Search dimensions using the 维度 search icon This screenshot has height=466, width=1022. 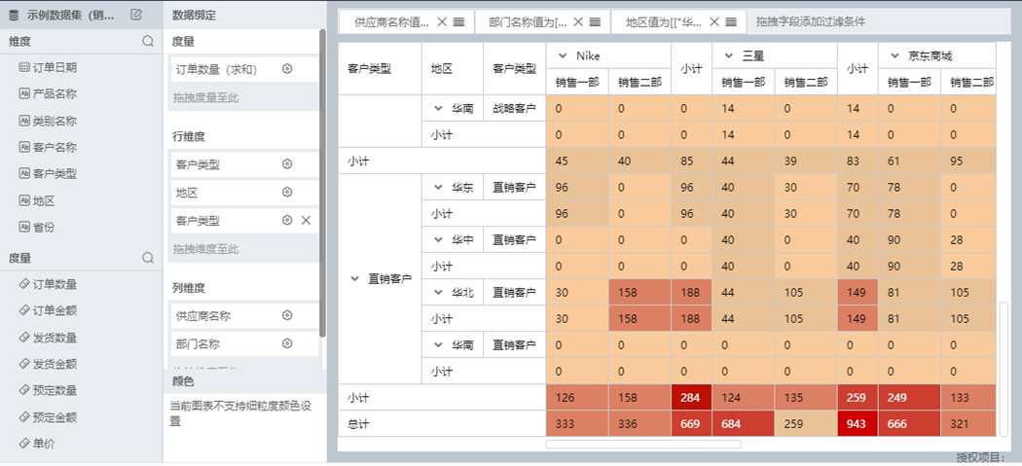click(149, 41)
